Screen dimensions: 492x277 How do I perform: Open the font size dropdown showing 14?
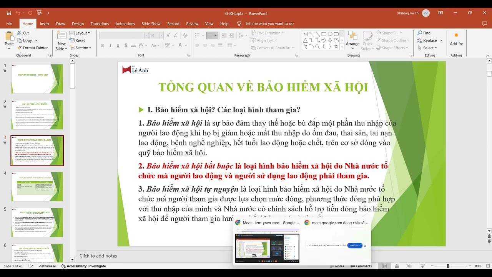click(161, 35)
